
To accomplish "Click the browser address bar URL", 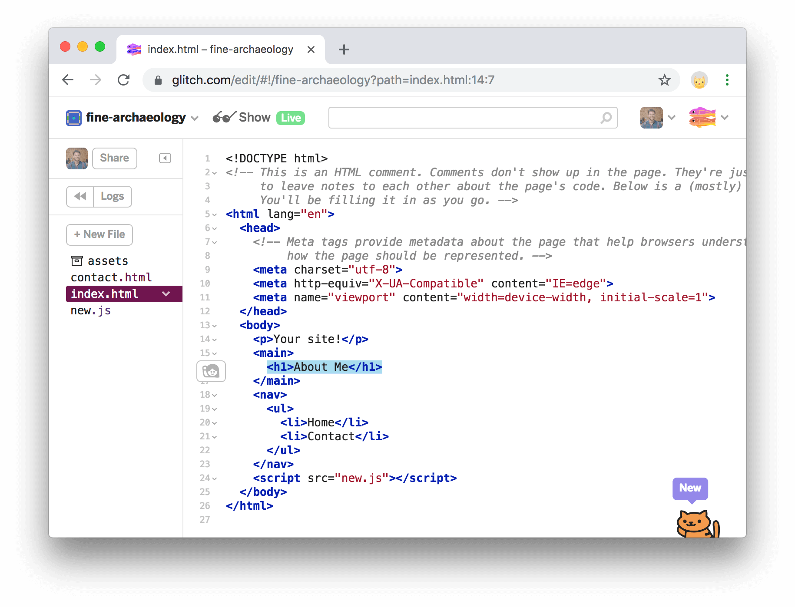I will pos(333,80).
